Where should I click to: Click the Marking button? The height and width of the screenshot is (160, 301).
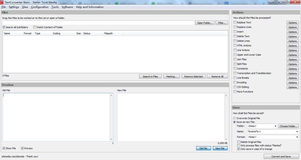(171, 77)
